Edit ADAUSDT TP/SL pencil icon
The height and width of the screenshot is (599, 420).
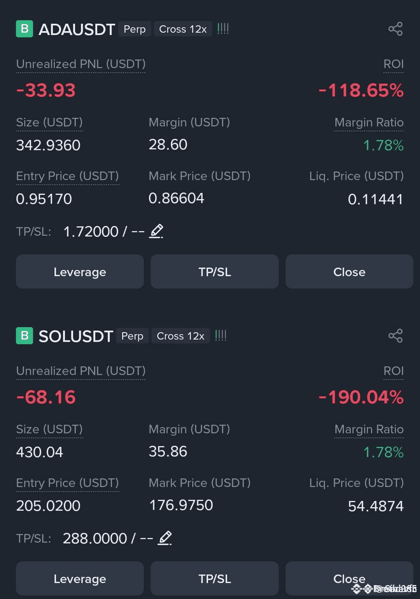click(x=156, y=231)
